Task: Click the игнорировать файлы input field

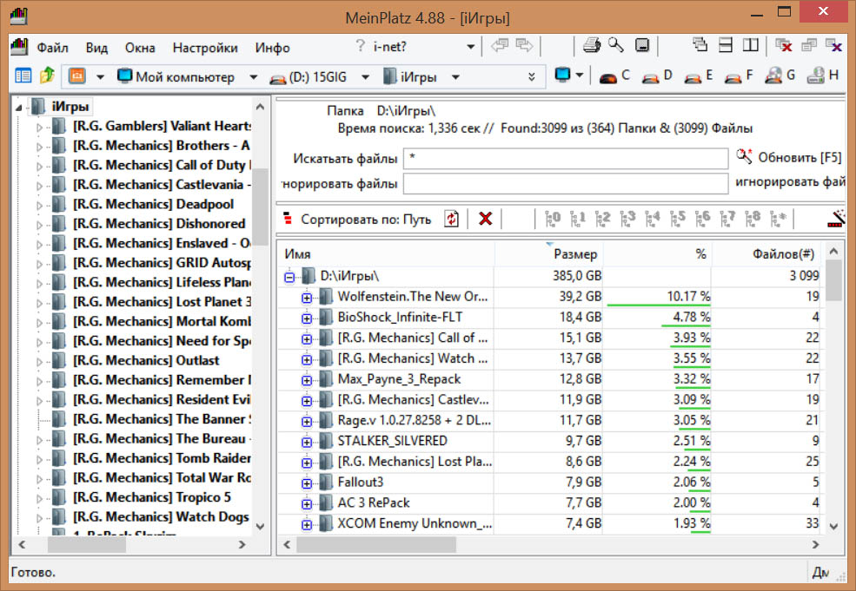Action: tap(566, 184)
